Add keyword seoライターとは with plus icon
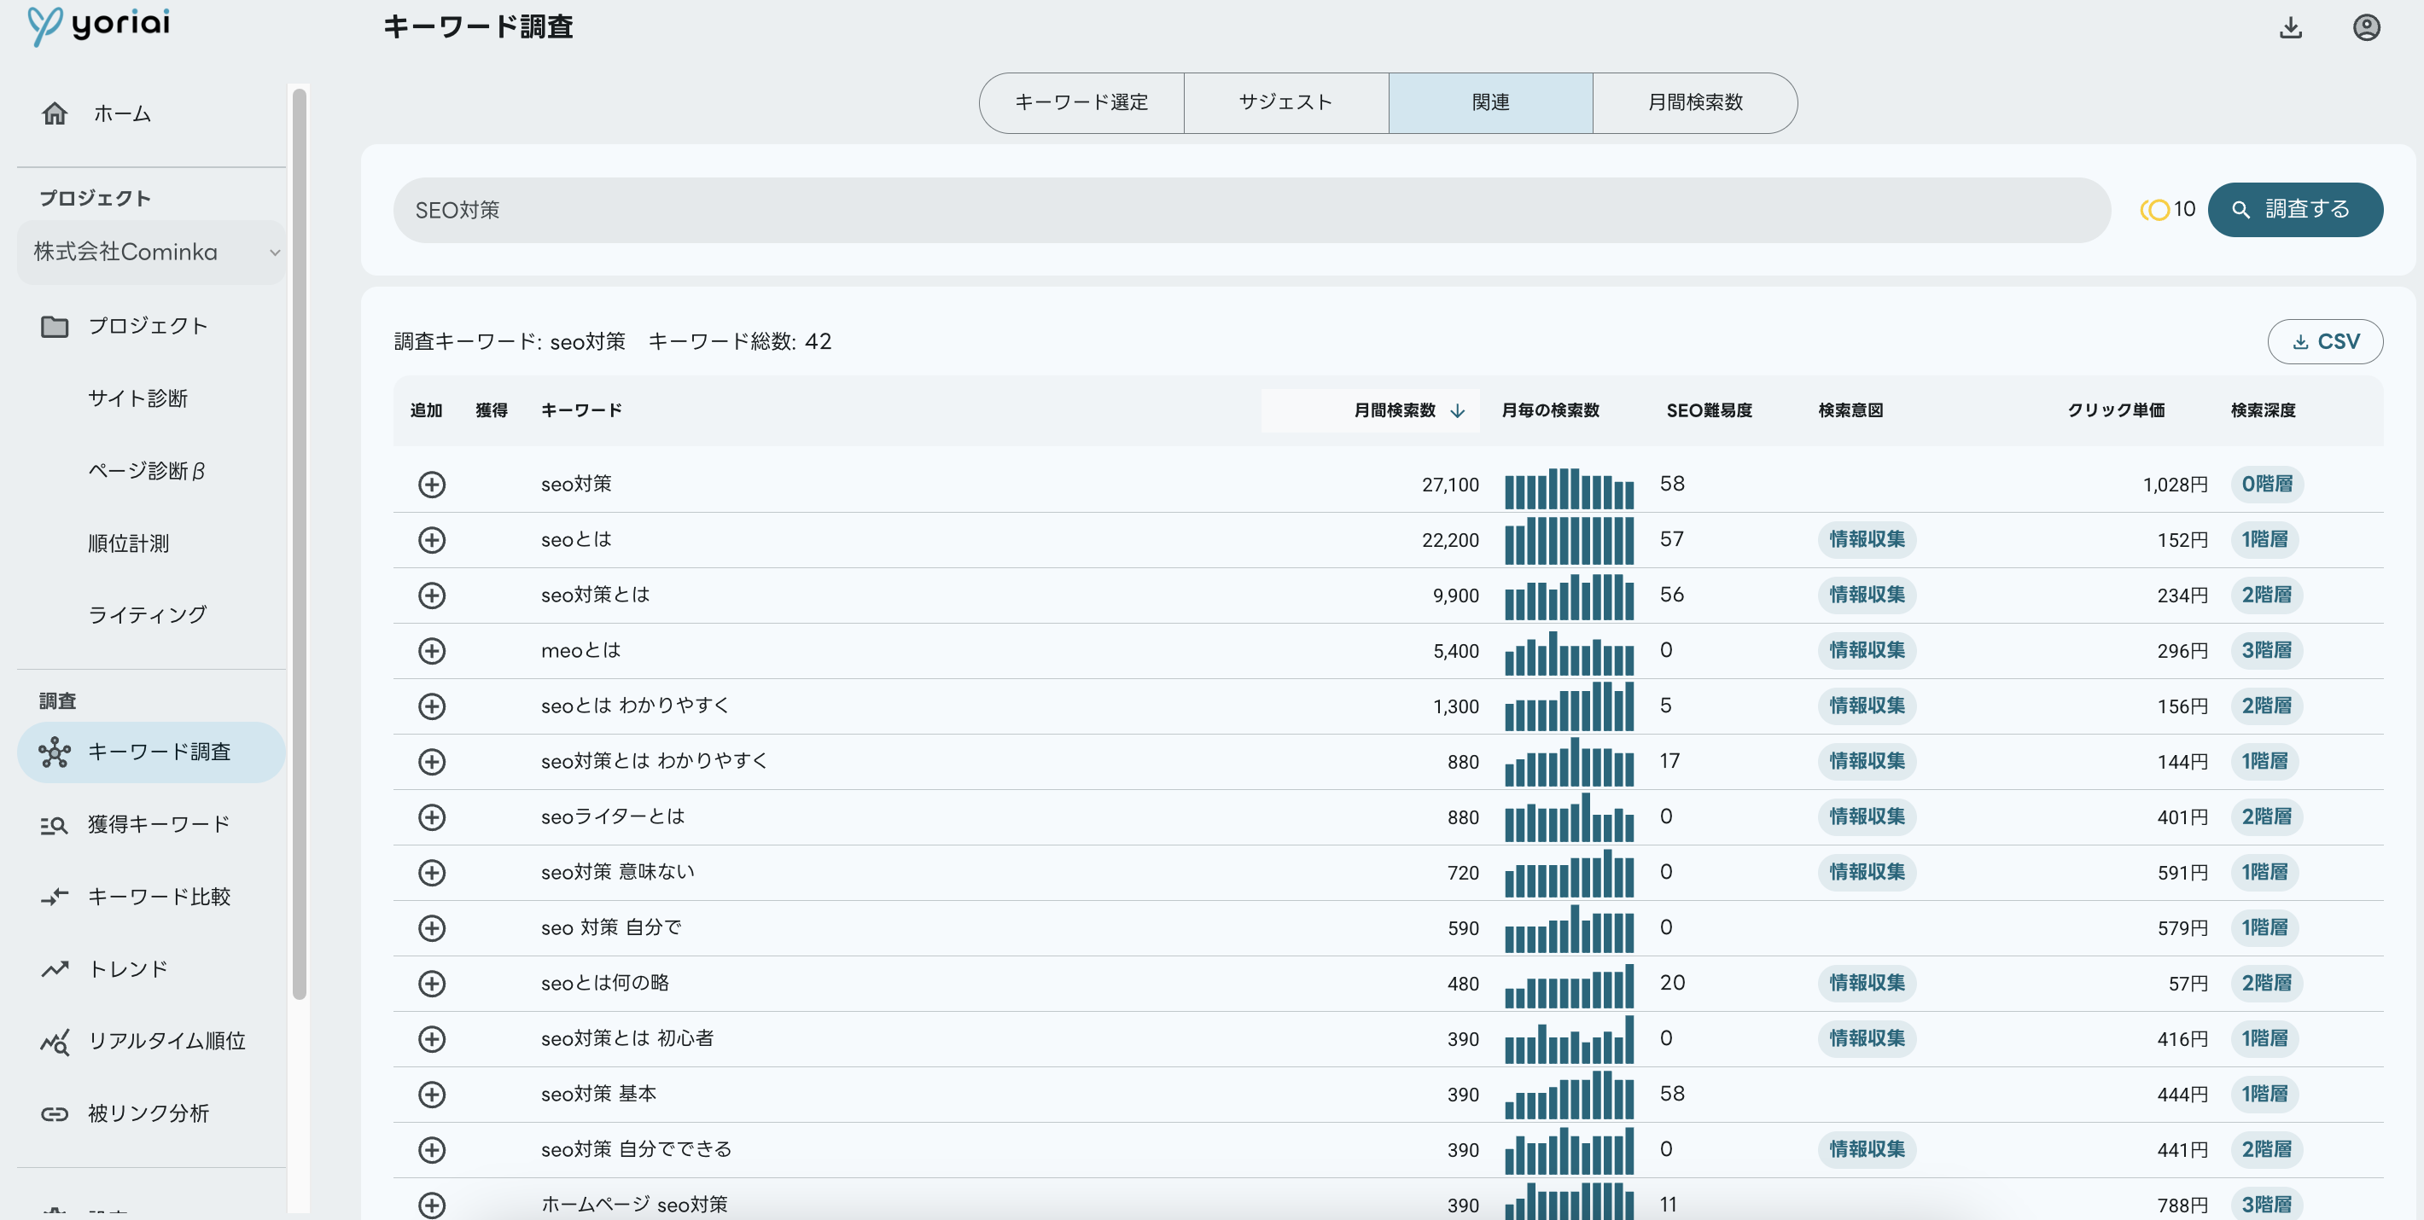The width and height of the screenshot is (2424, 1220). pos(431,817)
